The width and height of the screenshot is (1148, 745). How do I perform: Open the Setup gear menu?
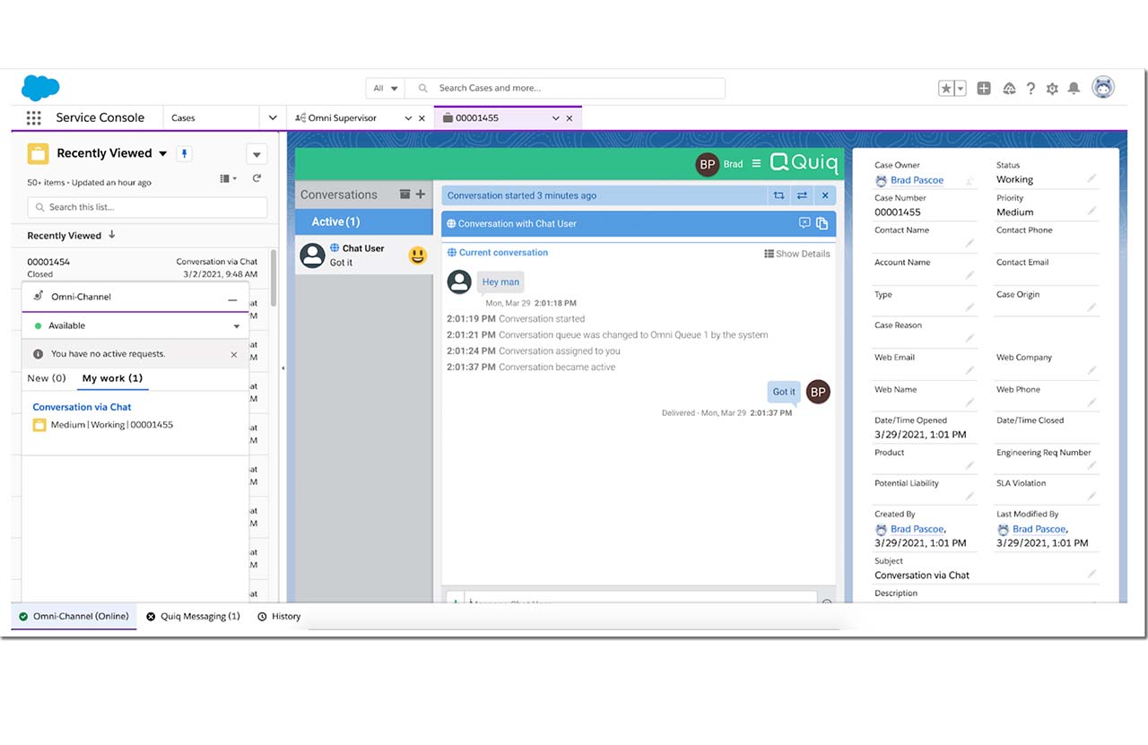(1052, 88)
